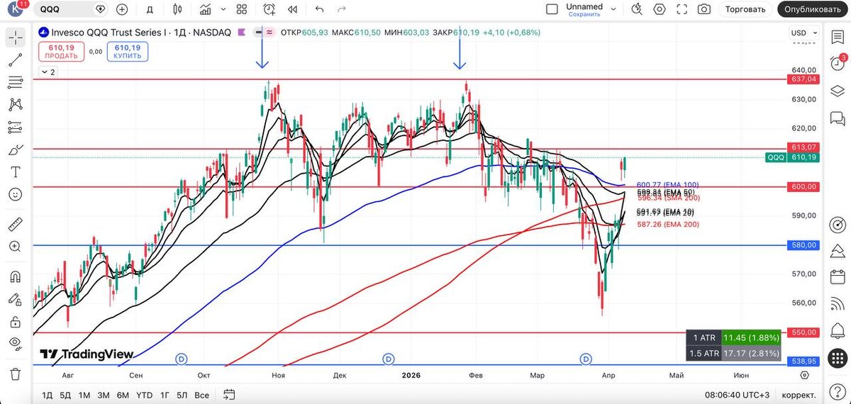Click the dividend D marker near 2026

click(388, 359)
